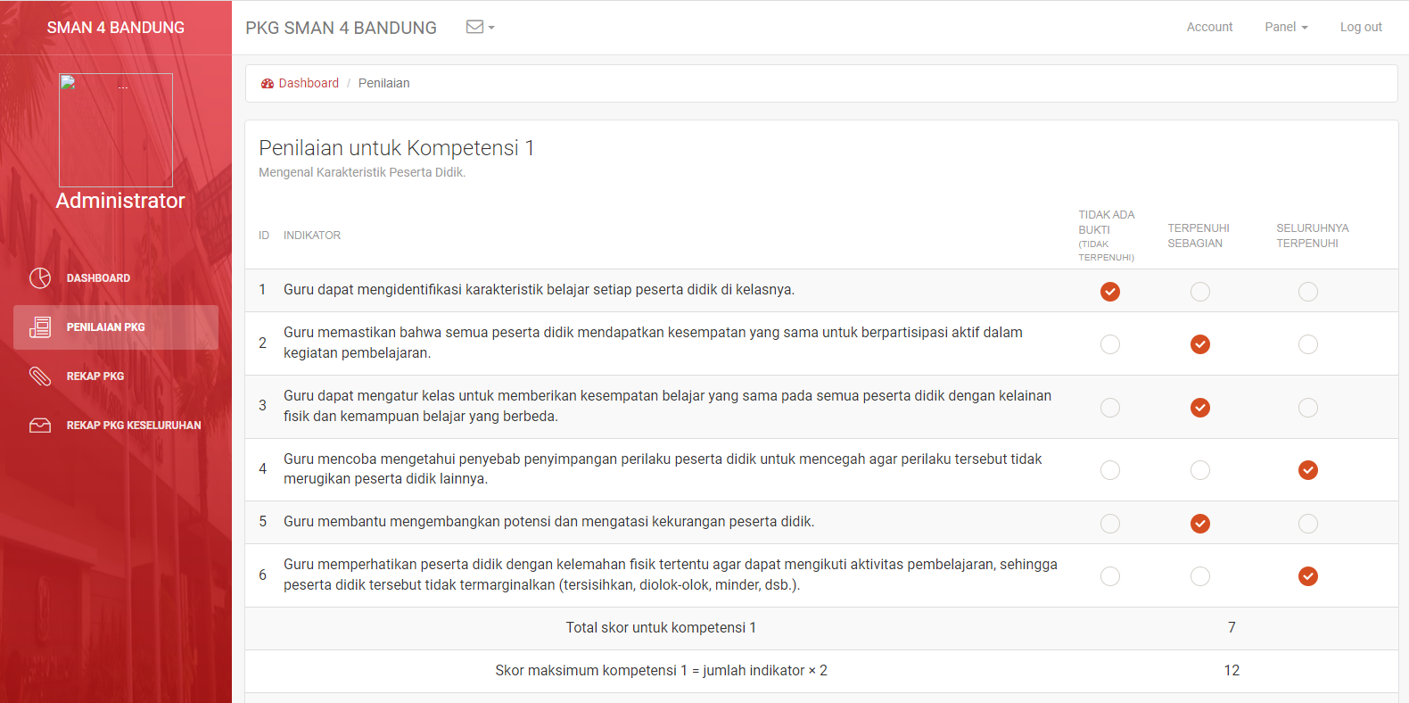Select 'Terpenuhi Sebagian' for indicator 3
Screen dimensions: 1409x703
point(1200,408)
